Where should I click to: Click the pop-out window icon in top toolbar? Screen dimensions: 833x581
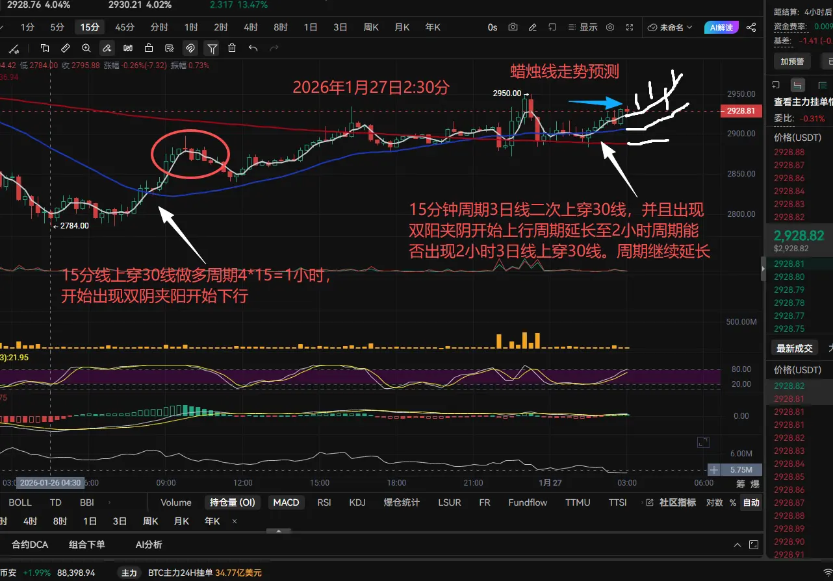click(552, 27)
